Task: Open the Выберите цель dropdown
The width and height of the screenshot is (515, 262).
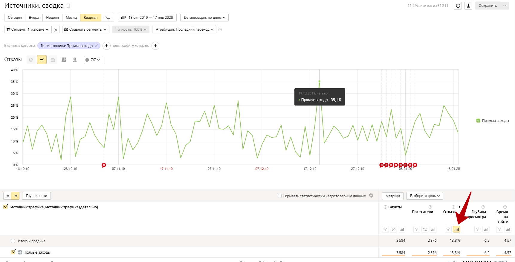Action: click(x=424, y=196)
